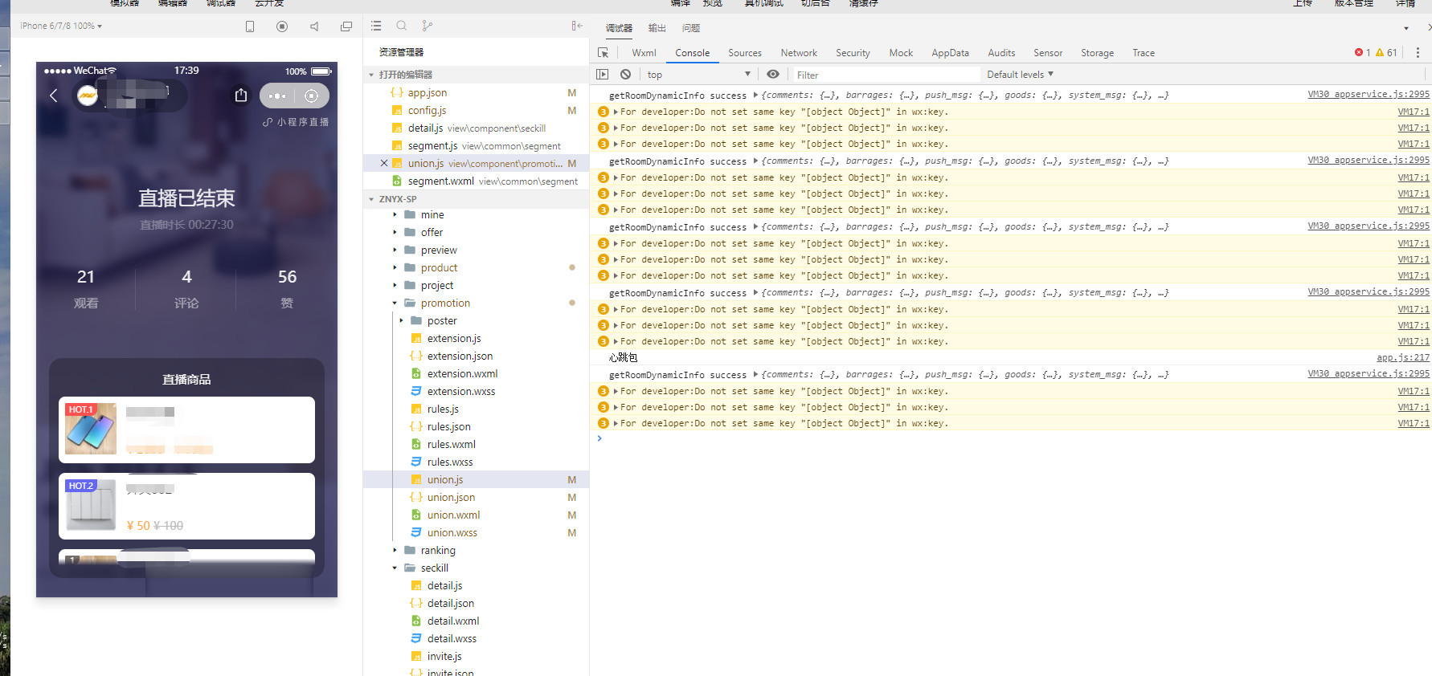Activate the element inspect picker icon

click(x=603, y=52)
